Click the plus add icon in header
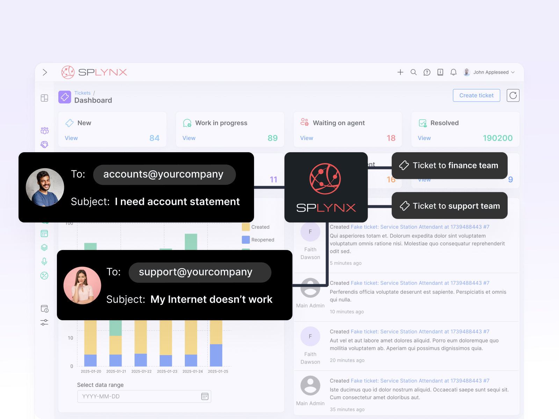The width and height of the screenshot is (559, 419). (400, 72)
